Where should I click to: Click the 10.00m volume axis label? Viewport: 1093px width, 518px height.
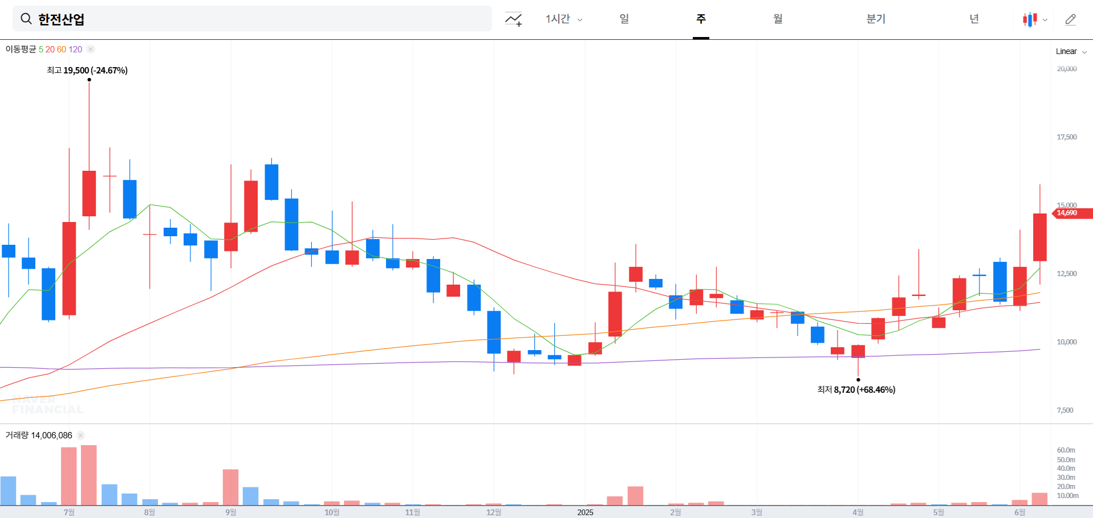1067,496
